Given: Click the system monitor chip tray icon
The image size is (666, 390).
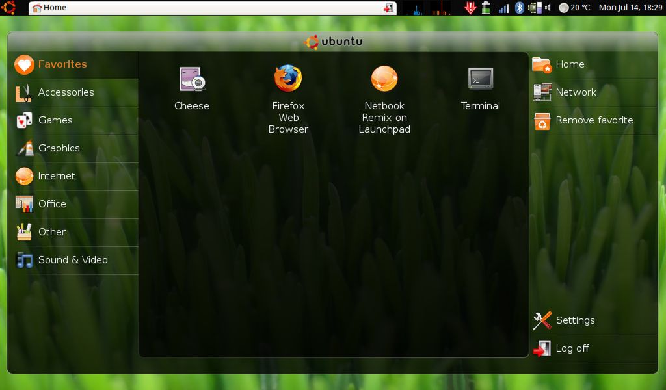Looking at the screenshot, I should (x=535, y=8).
